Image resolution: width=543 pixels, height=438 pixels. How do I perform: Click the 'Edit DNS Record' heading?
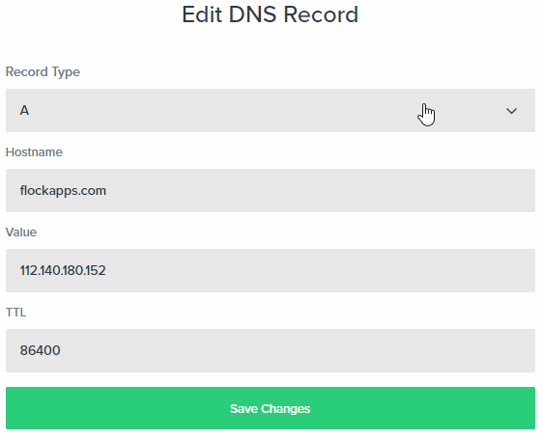pyautogui.click(x=271, y=14)
